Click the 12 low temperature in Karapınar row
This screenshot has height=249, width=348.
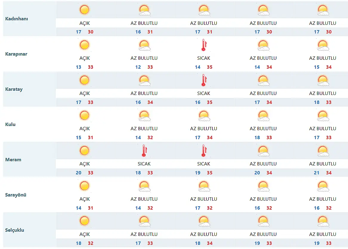[x=138, y=67]
